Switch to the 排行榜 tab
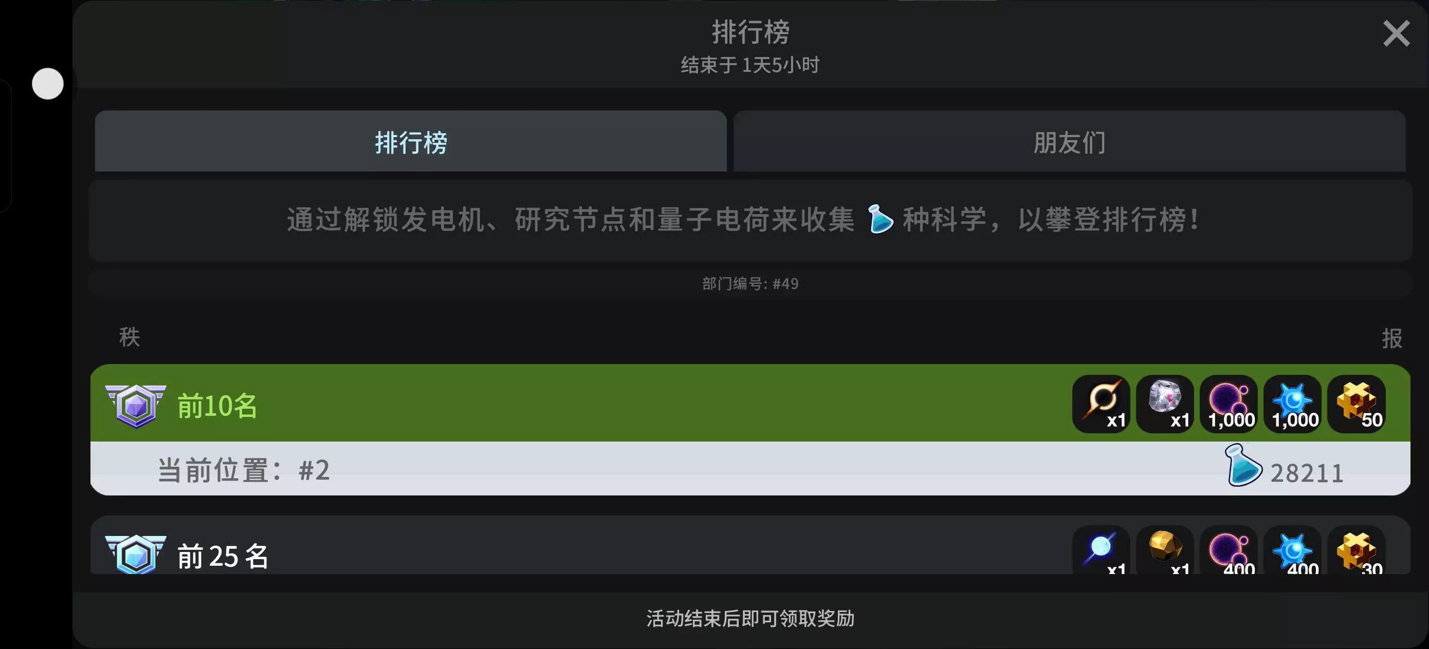The height and width of the screenshot is (649, 1429). [411, 141]
